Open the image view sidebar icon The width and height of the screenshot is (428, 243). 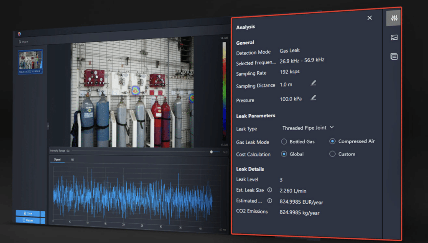[394, 37]
